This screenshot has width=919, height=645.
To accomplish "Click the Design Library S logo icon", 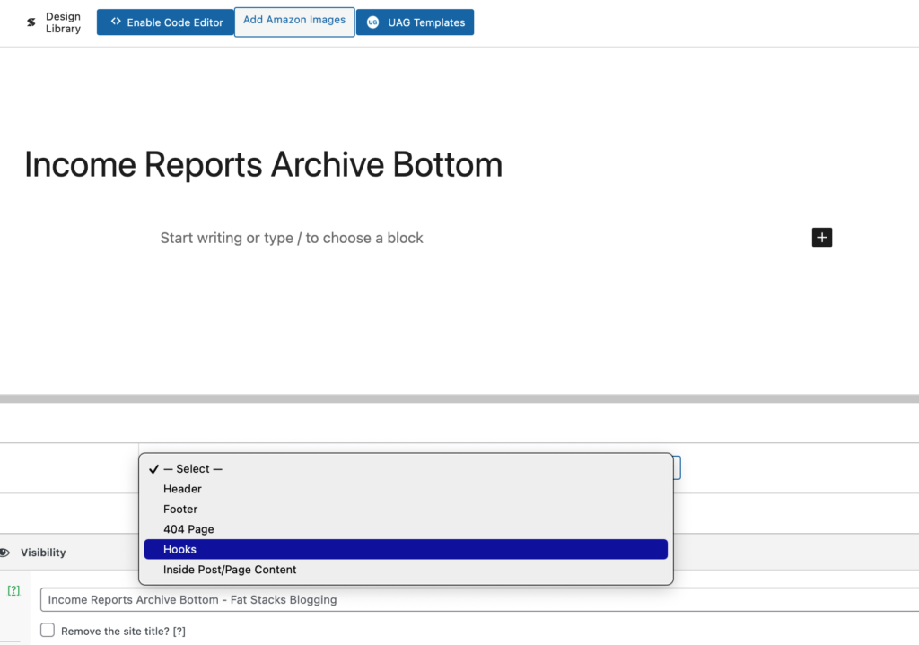I will click(31, 22).
